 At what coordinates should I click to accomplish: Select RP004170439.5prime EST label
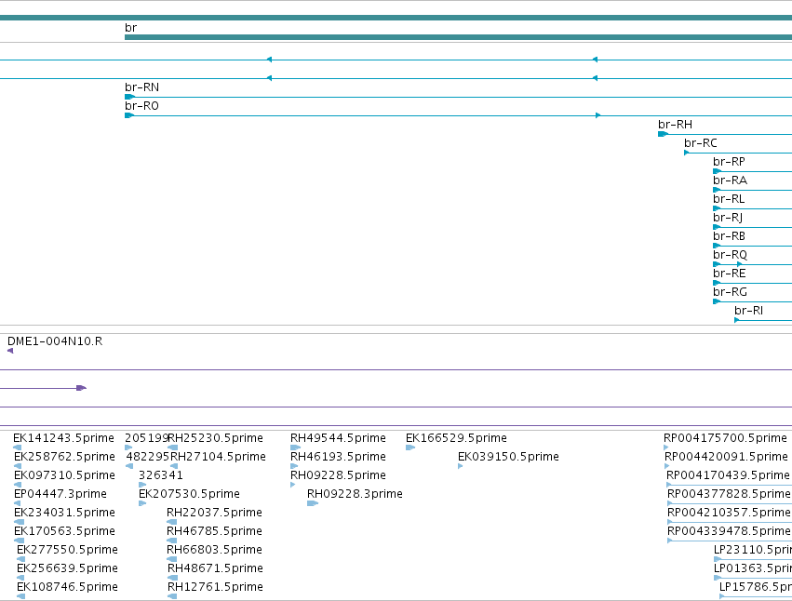point(728,475)
